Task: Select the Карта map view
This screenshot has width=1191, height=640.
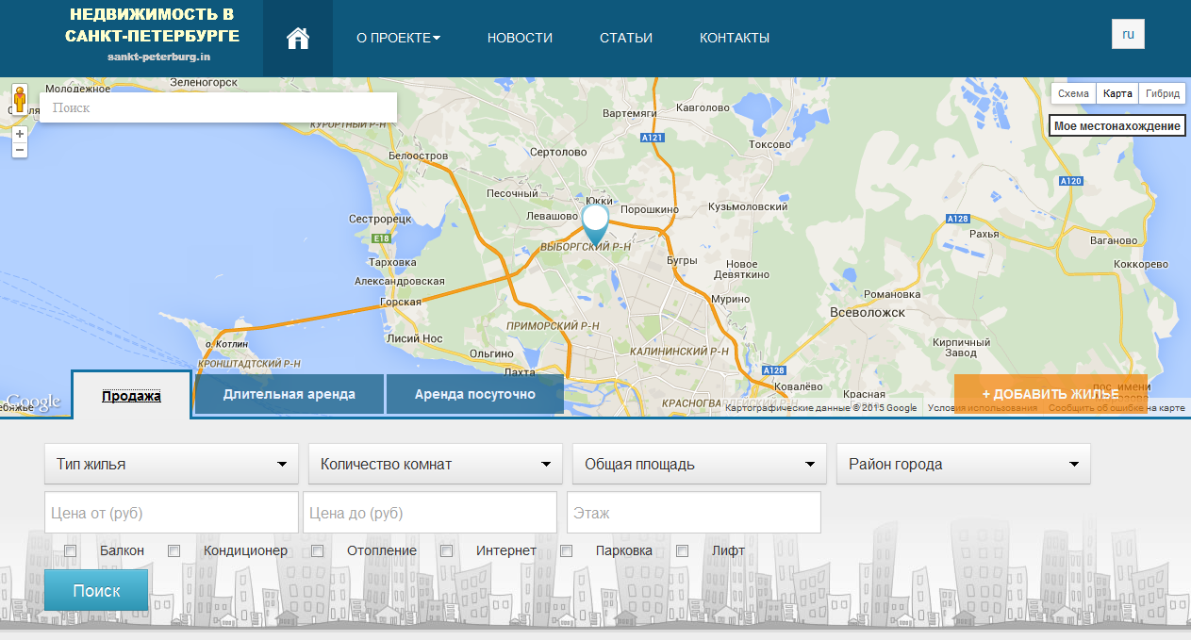Action: (1117, 93)
